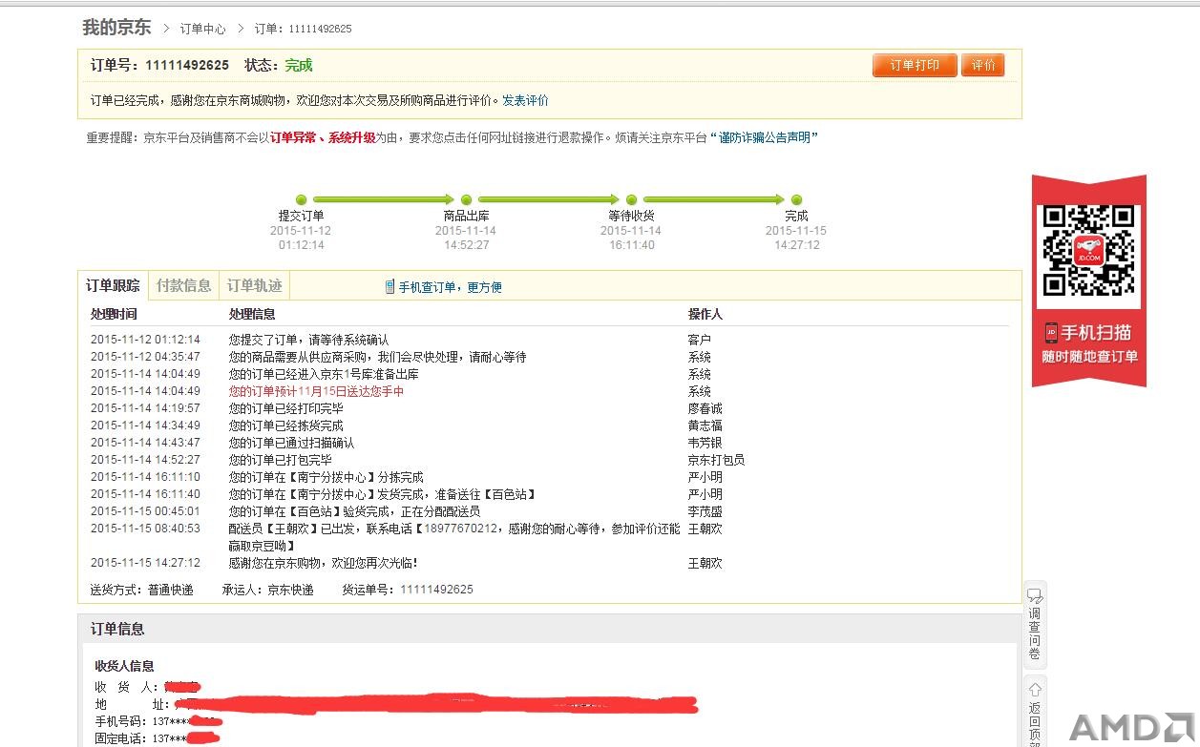Click the 商品出库 progress step dot

click(466, 199)
